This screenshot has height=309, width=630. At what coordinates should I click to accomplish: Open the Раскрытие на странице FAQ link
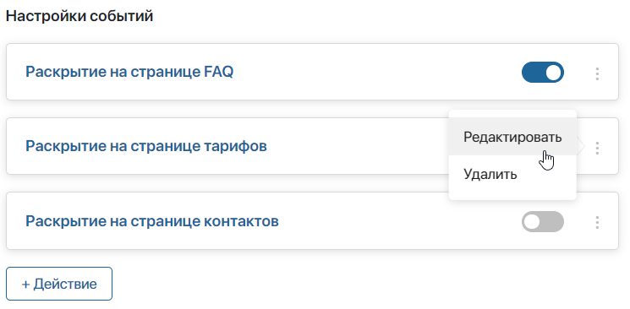[129, 72]
